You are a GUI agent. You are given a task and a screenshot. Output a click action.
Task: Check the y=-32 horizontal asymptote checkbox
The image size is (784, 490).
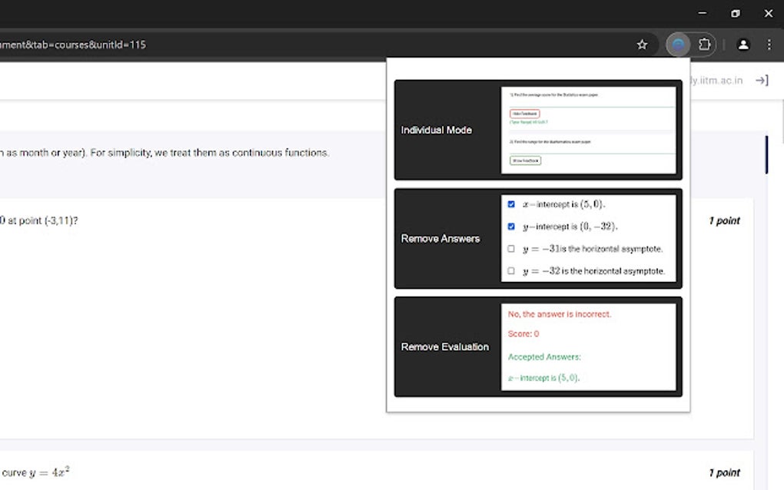[x=511, y=270]
